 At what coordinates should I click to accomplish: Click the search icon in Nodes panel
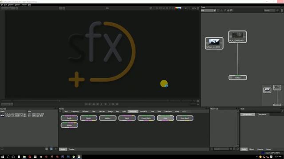[60, 111]
